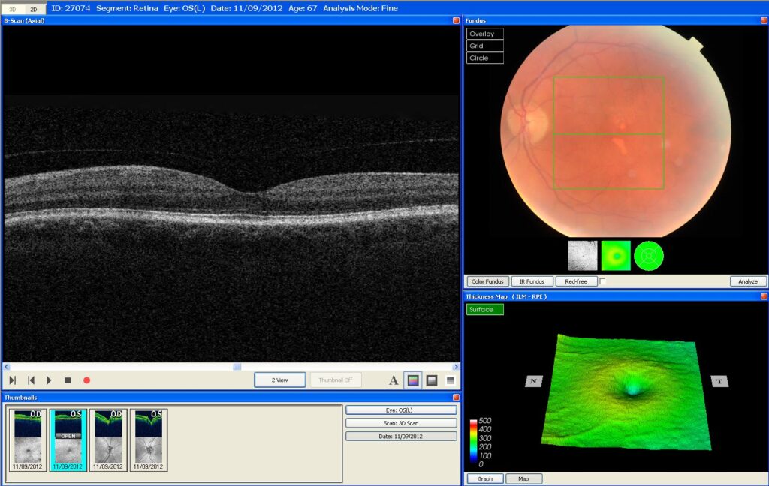Image resolution: width=769 pixels, height=486 pixels.
Task: Toggle the Grid option on fundus
Action: pos(484,46)
